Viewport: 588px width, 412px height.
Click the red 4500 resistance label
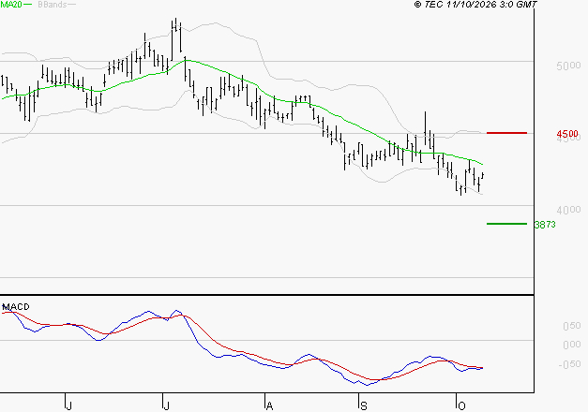pyautogui.click(x=567, y=134)
